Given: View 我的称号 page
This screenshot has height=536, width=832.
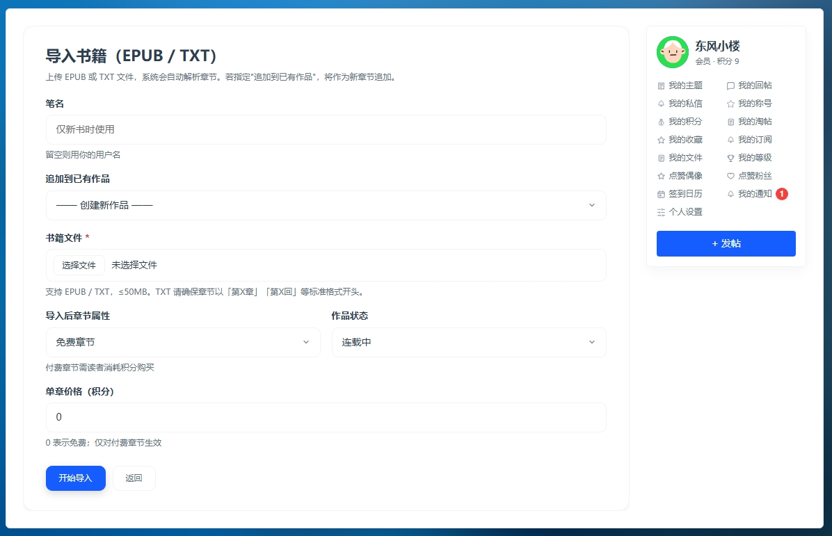Looking at the screenshot, I should pos(755,104).
